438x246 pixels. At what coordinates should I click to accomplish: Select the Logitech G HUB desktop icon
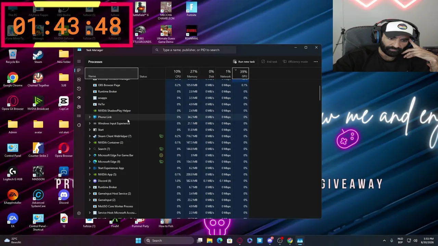tap(13, 174)
